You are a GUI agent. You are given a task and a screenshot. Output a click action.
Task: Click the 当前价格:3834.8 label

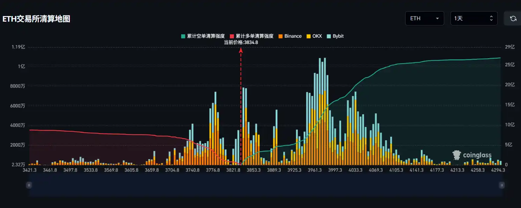pos(240,42)
